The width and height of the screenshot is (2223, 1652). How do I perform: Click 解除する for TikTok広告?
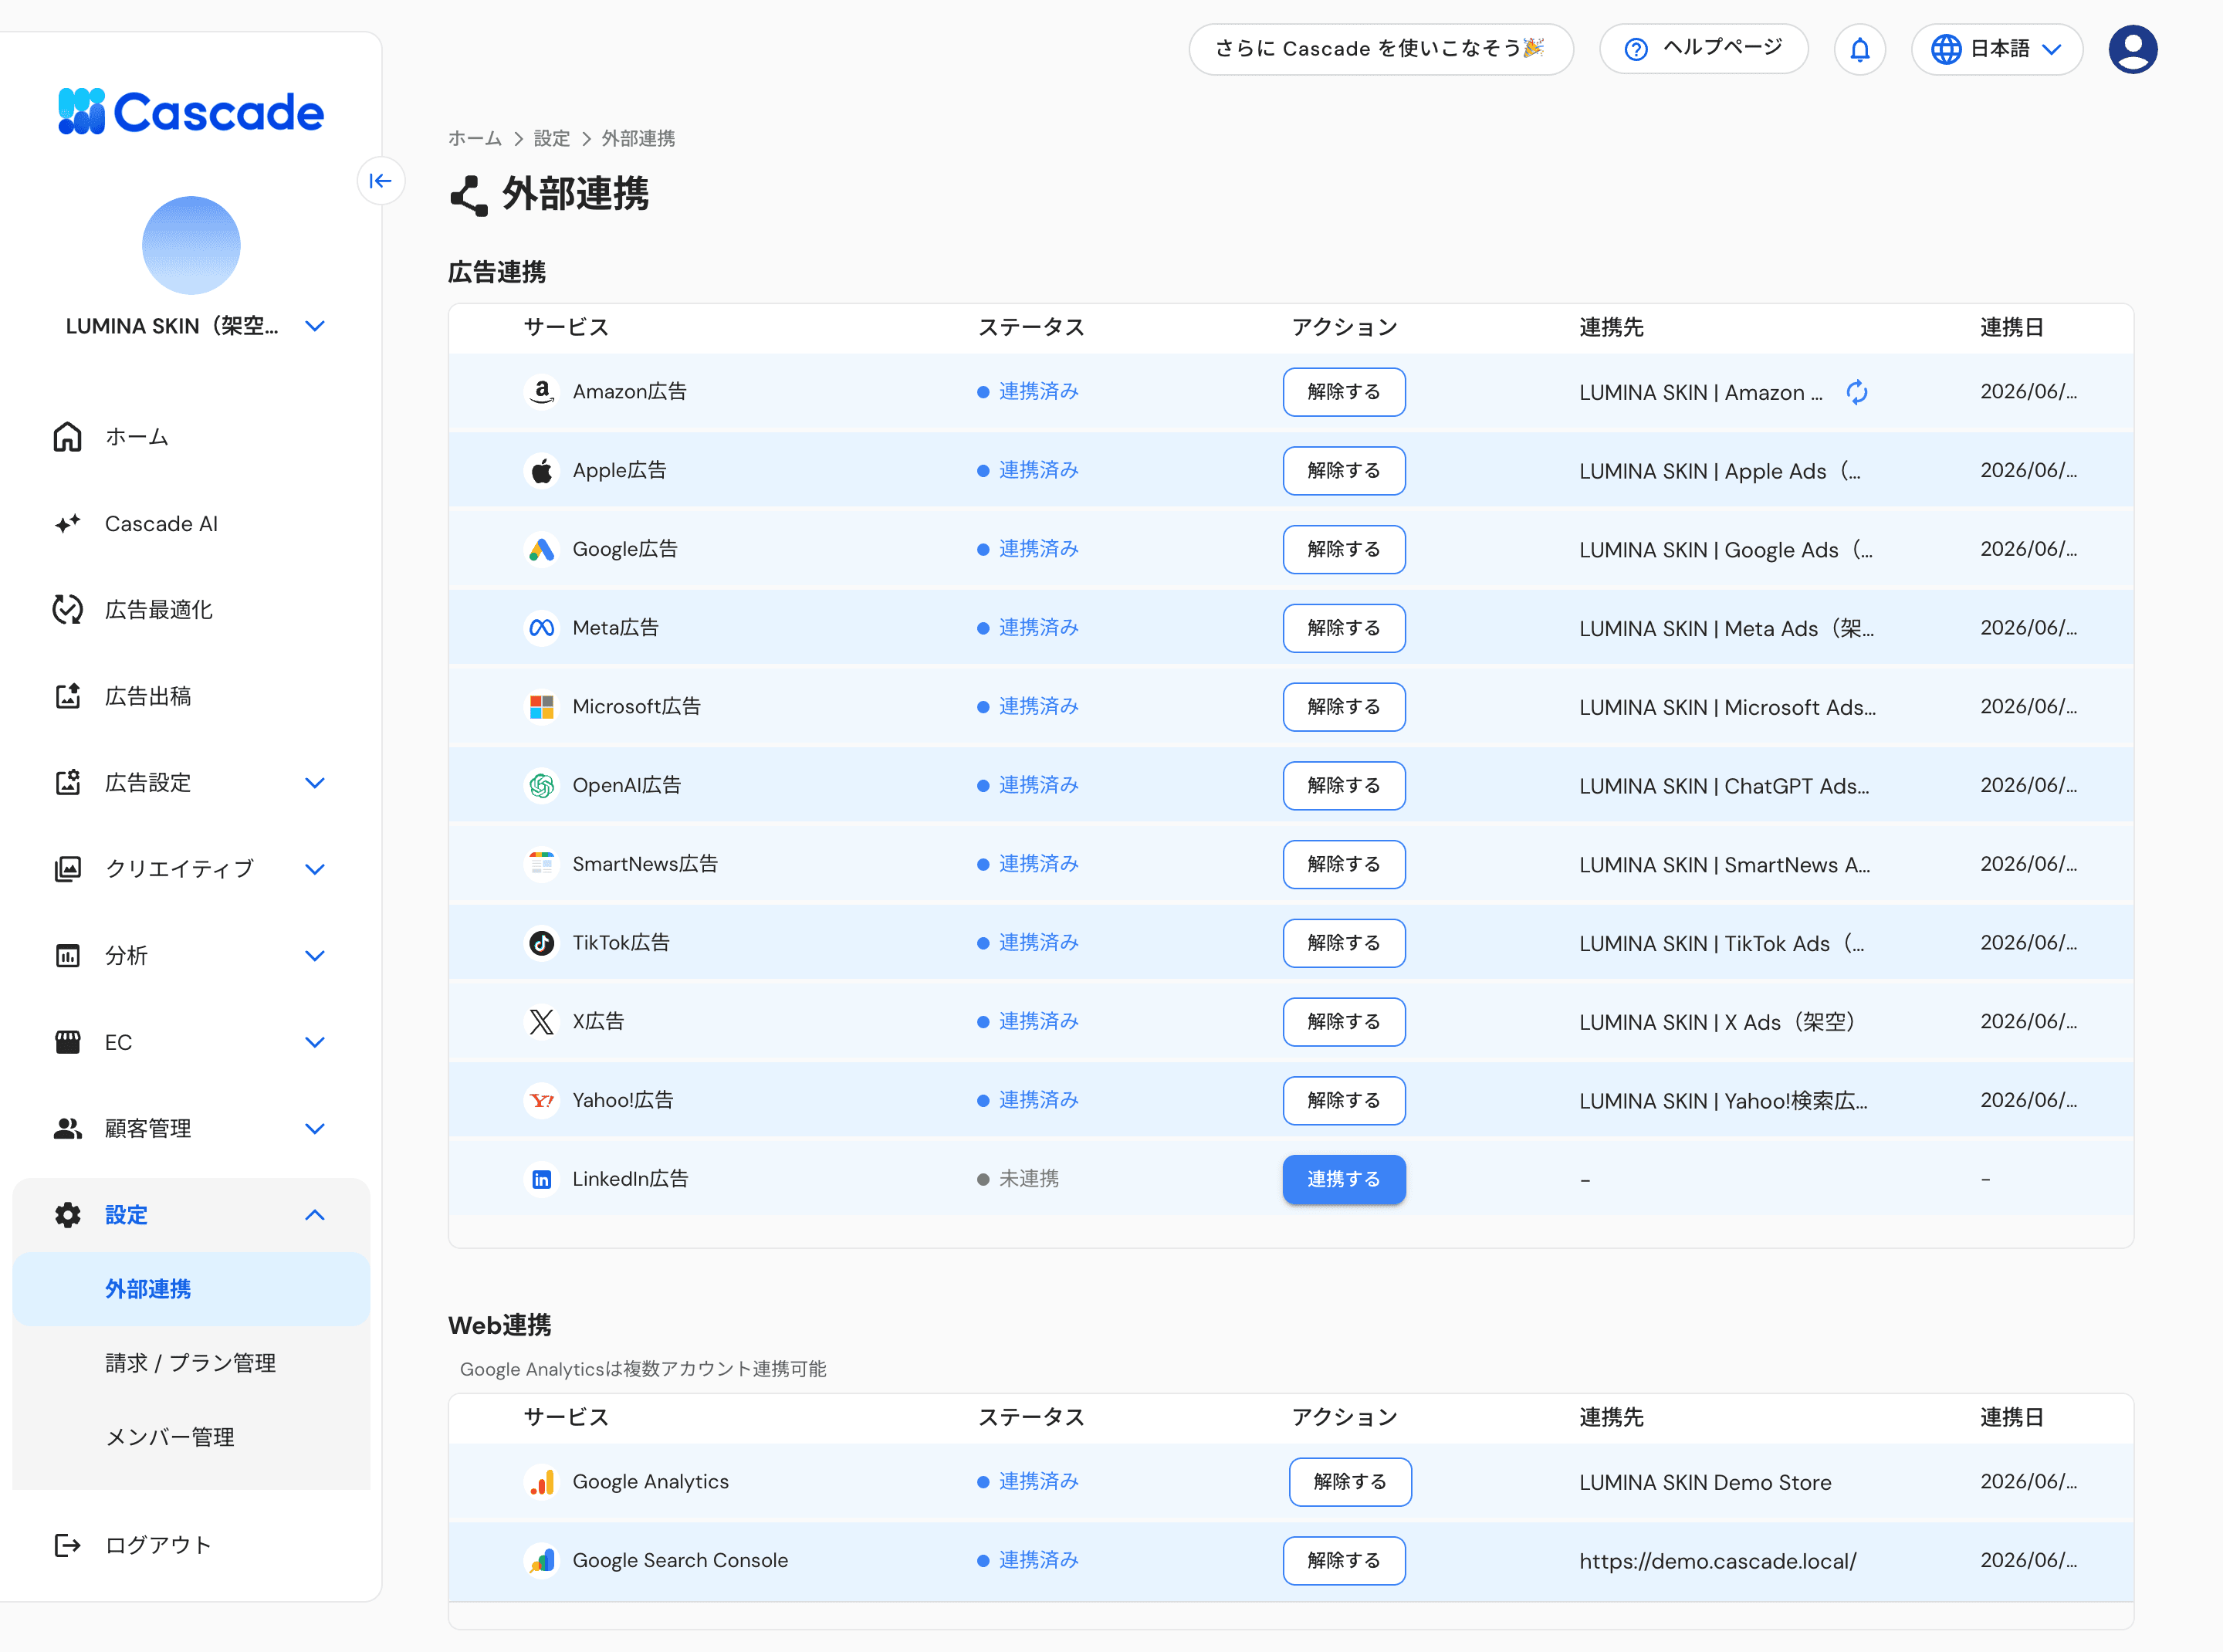(1344, 943)
